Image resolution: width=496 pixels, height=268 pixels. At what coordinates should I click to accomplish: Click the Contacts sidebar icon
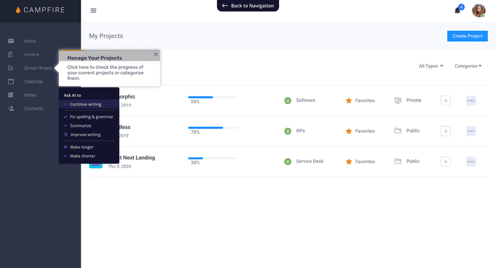coord(11,108)
